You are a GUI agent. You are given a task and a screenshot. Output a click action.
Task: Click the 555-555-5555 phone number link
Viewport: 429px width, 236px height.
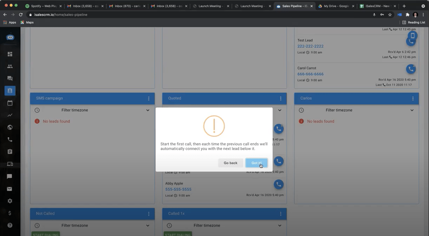coord(178,189)
